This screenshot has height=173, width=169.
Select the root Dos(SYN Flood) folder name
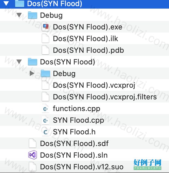(x=55, y=4)
